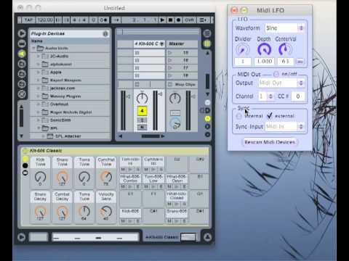Select the 120.00 tempo field

[x=45, y=20]
